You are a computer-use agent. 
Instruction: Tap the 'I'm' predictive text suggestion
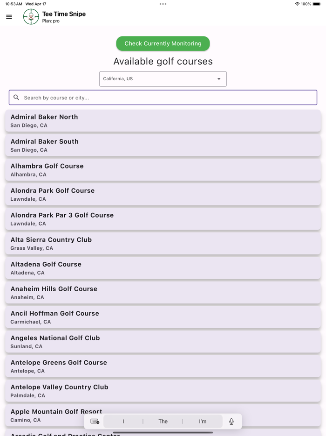pyautogui.click(x=203, y=421)
